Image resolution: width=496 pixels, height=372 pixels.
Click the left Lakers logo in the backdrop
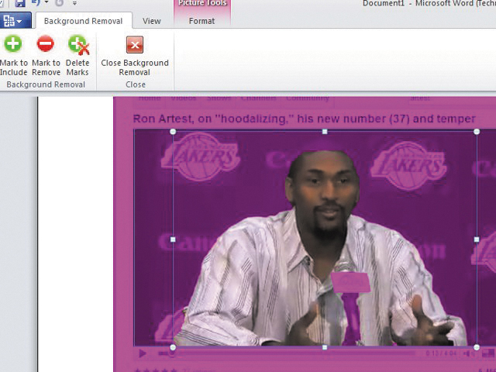[201, 157]
